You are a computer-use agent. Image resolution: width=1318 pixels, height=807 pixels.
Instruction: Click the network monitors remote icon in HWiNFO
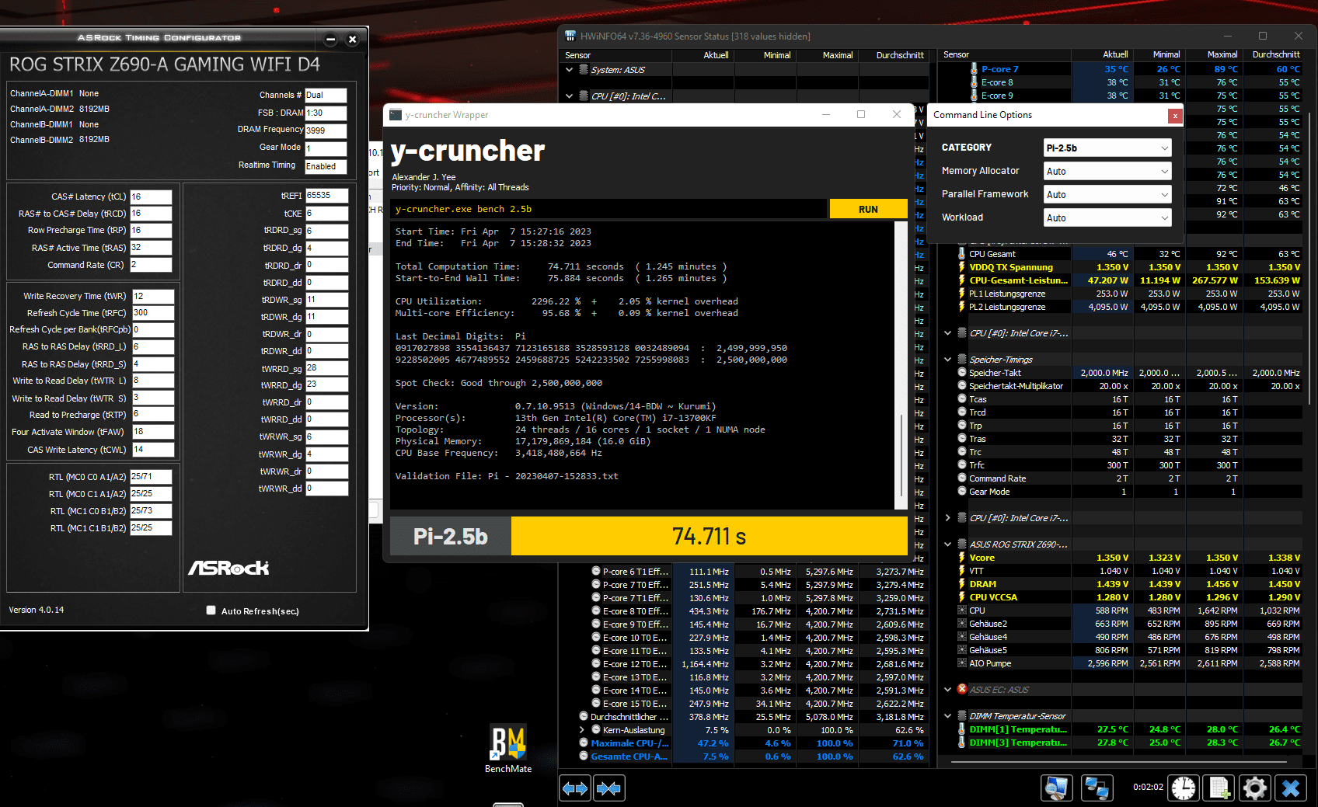[x=1097, y=788]
